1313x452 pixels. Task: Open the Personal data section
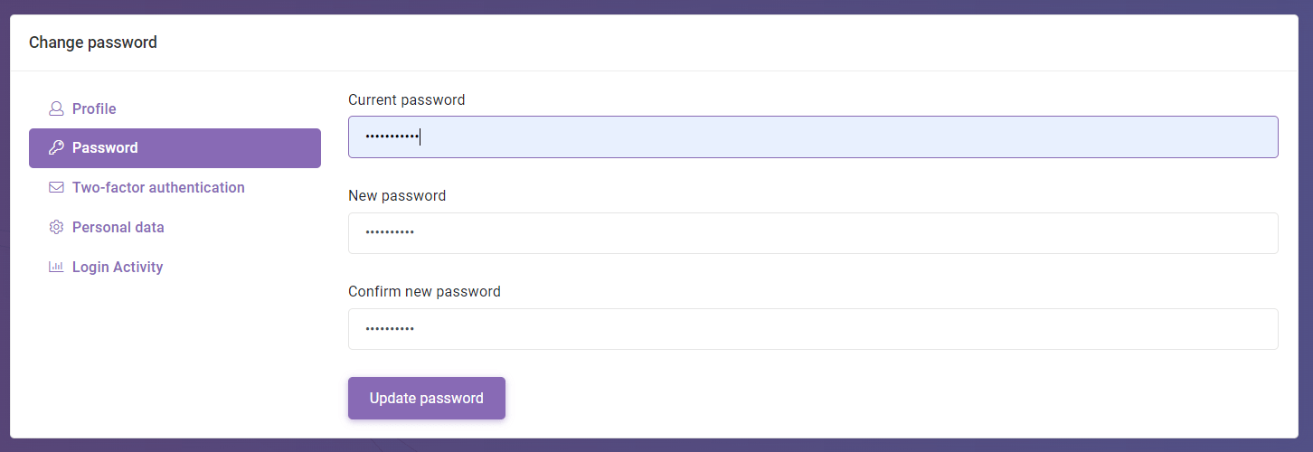pyautogui.click(x=118, y=228)
